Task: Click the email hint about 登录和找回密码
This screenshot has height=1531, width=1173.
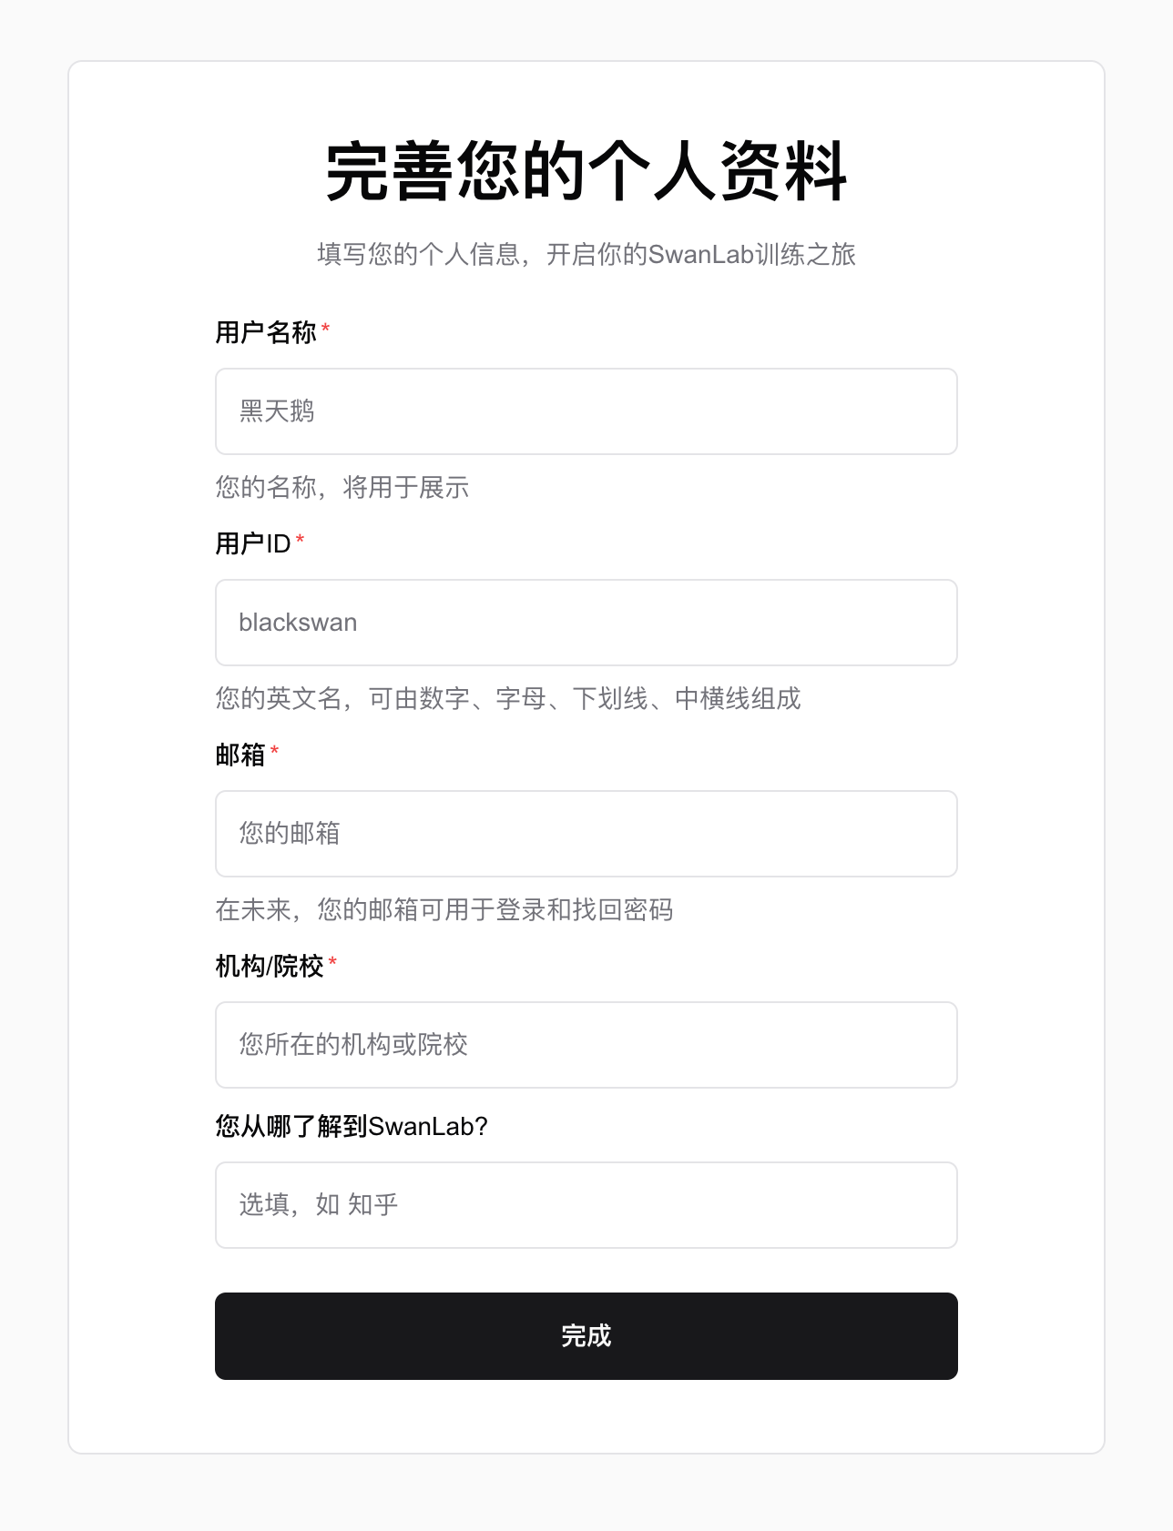Action: (x=444, y=909)
